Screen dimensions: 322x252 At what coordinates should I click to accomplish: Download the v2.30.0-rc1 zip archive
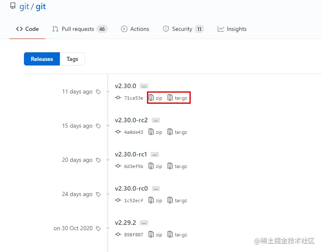coord(155,166)
